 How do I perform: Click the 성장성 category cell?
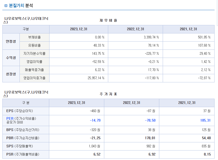click(11, 74)
